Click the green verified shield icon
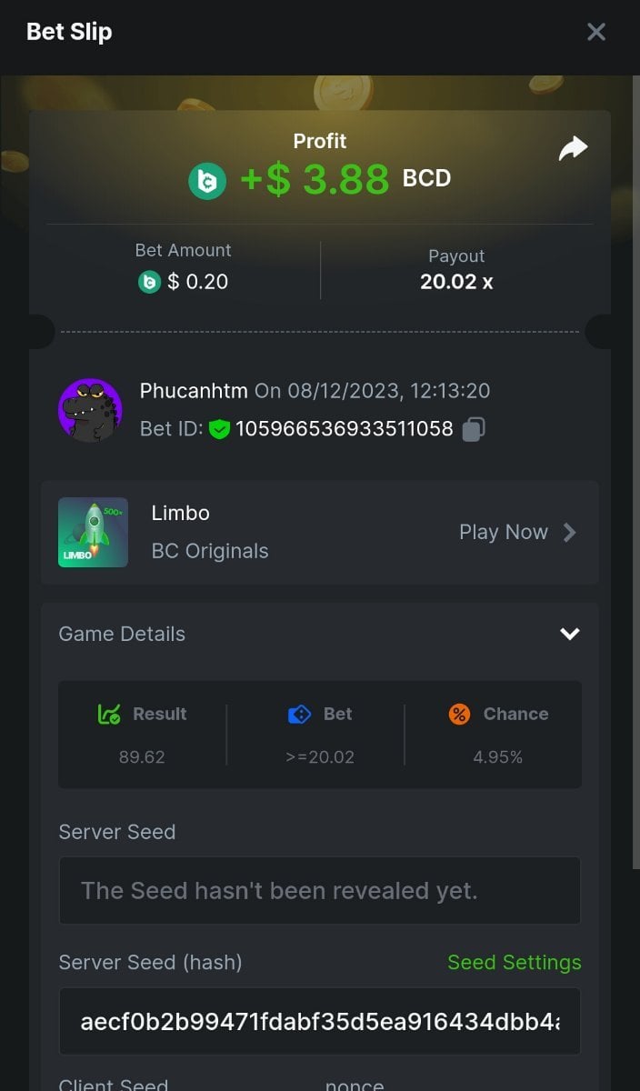Viewport: 640px width, 1091px height. pos(219,429)
